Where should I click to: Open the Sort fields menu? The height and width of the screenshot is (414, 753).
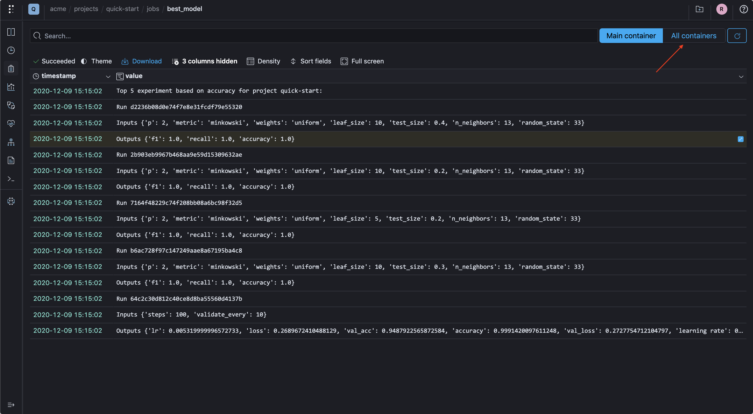click(x=311, y=61)
